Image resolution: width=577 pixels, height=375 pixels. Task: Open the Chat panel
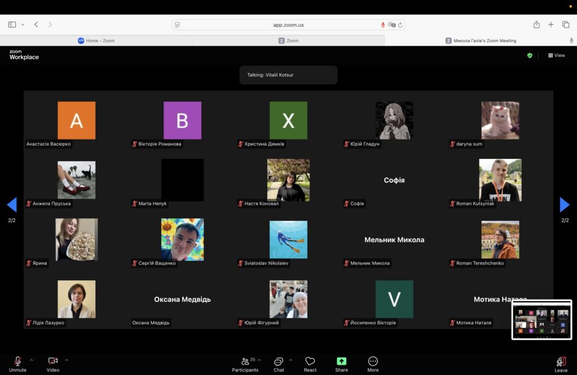(x=278, y=364)
